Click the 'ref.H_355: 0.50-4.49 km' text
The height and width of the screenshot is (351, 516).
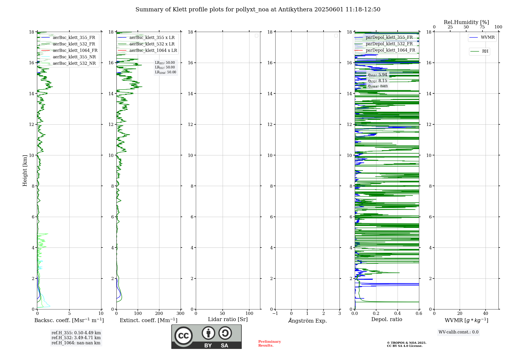(76, 333)
